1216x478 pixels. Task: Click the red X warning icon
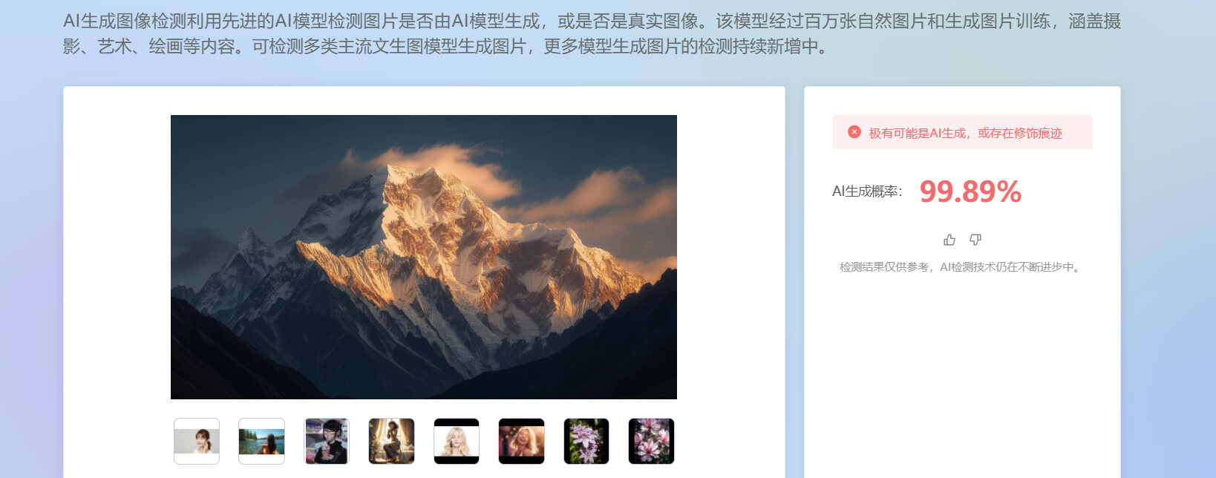pyautogui.click(x=854, y=132)
